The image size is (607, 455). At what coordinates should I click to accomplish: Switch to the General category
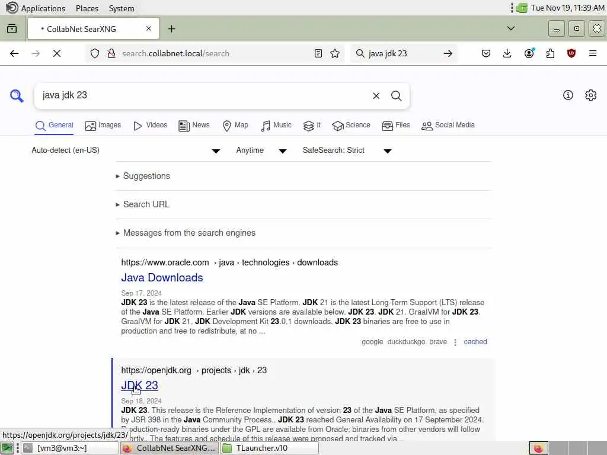coord(54,126)
